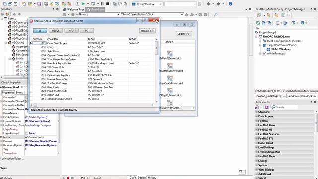Open the Run button dropdown arrow
Viewport: 318px width, 179px height.
[x=88, y=4]
